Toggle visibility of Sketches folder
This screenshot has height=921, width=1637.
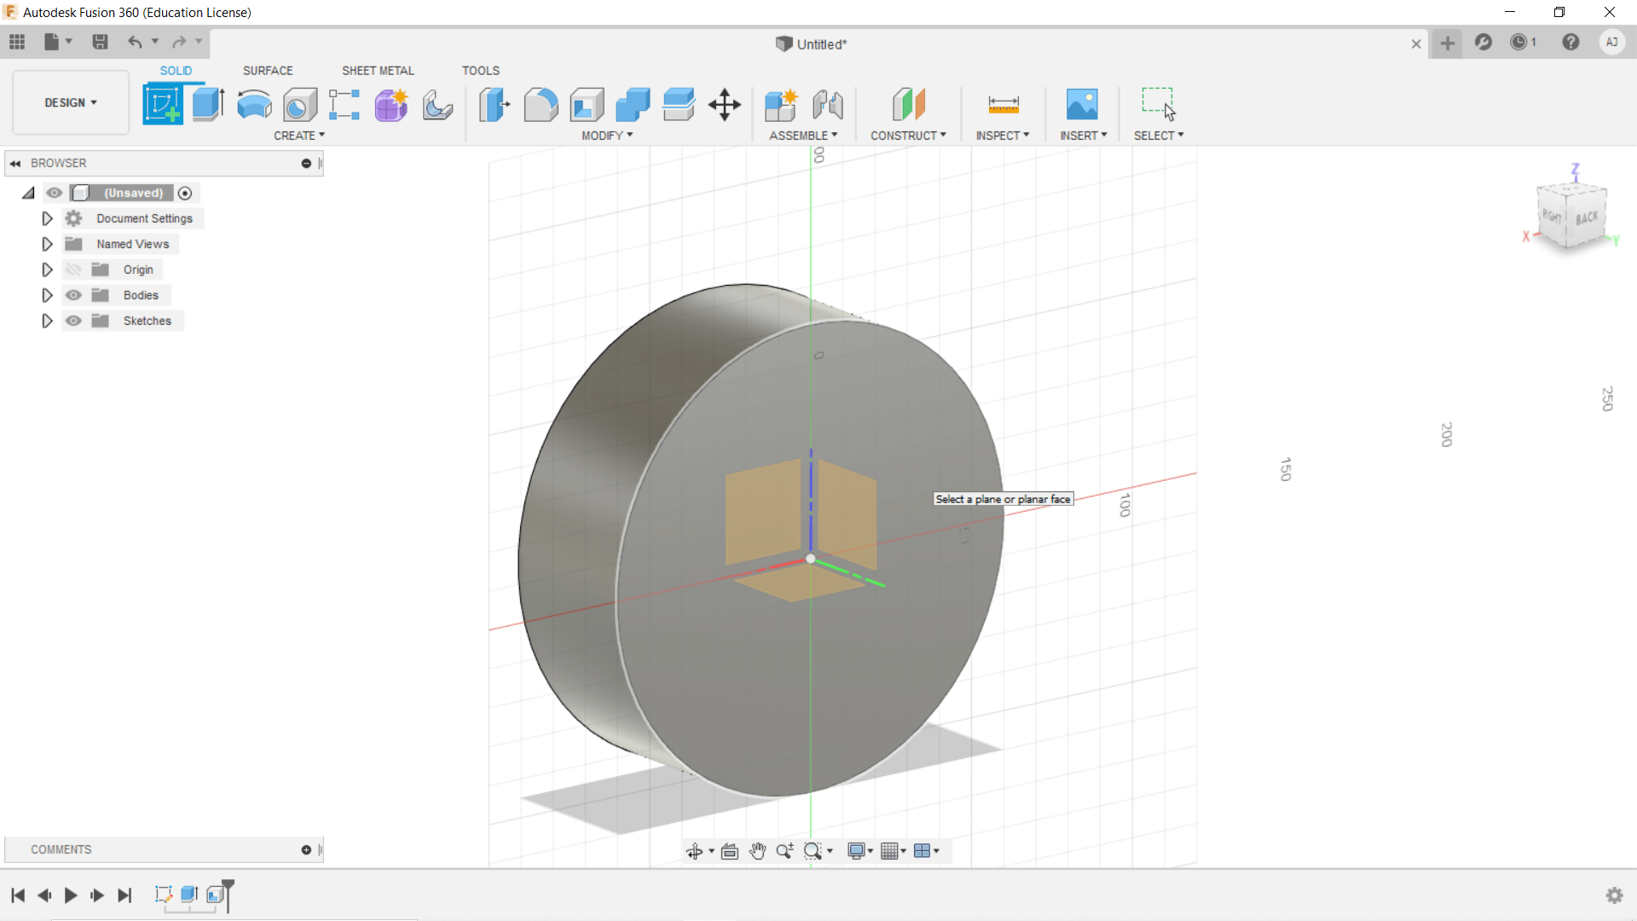[74, 321]
